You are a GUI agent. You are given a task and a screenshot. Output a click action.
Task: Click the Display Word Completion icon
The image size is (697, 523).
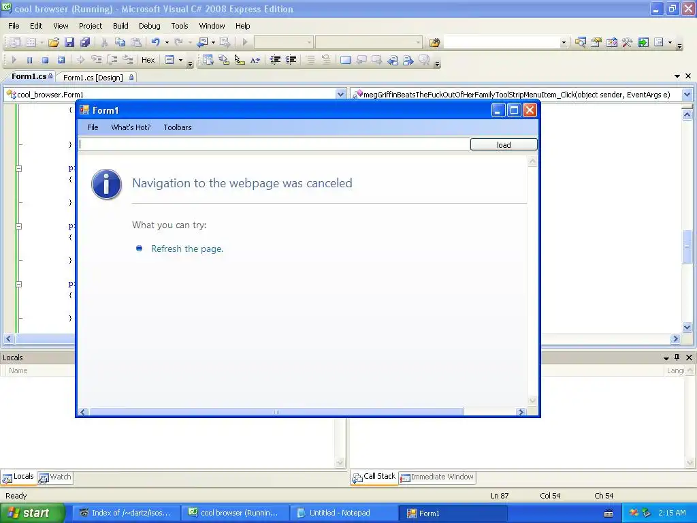click(x=255, y=60)
